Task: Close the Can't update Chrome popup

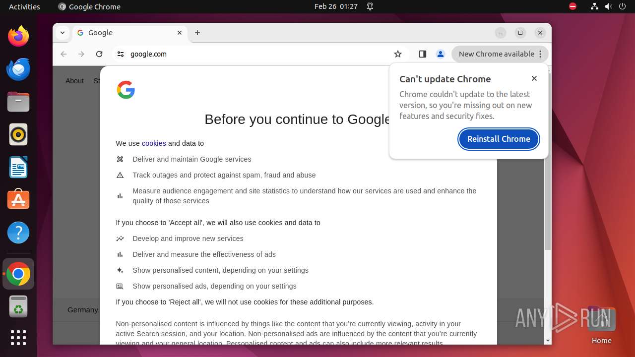Action: [534, 78]
